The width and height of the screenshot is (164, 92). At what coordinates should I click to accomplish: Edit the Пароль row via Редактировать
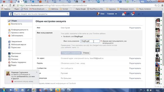coord(135,63)
